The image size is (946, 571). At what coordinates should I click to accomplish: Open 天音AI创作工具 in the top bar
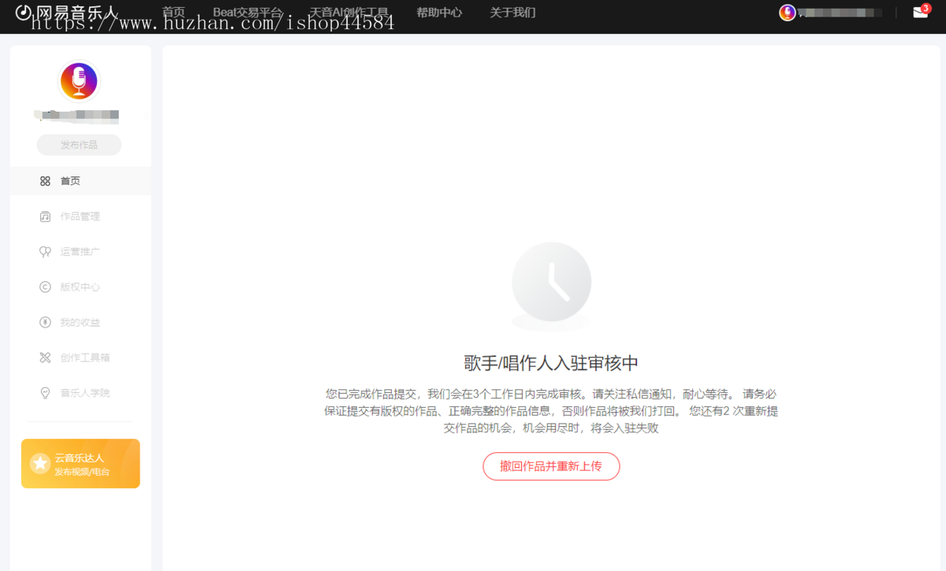[x=348, y=13]
